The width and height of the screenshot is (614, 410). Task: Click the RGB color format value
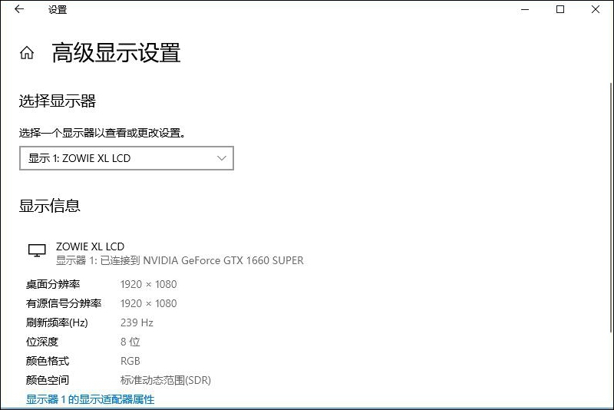130,361
